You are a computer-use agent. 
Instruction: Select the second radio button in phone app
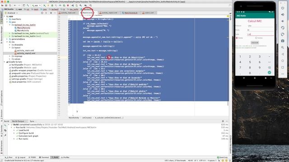pyautogui.click(x=256, y=38)
